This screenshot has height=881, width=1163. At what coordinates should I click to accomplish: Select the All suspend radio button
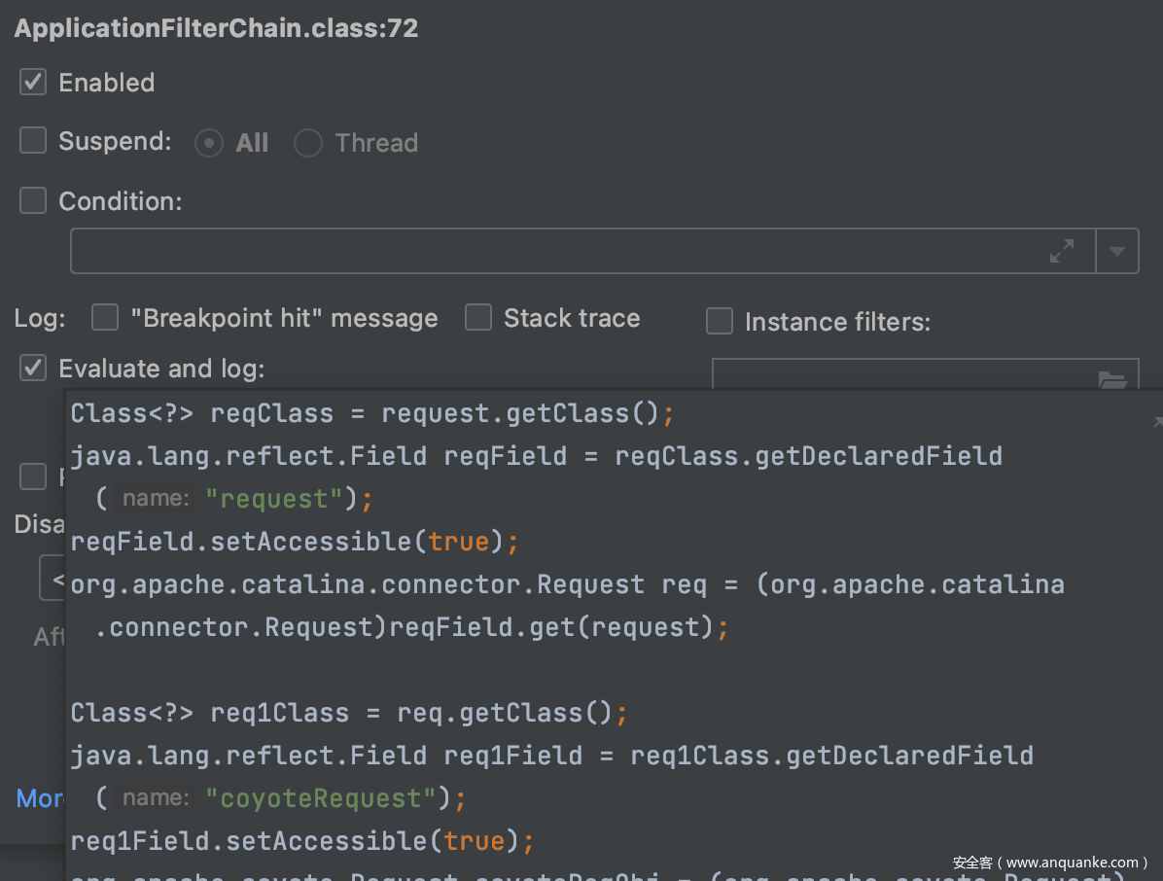point(209,143)
